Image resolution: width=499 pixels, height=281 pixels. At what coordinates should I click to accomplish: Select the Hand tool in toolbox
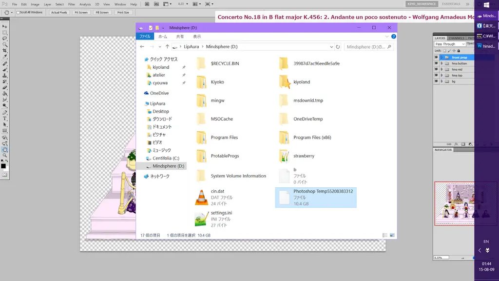pos(4,149)
